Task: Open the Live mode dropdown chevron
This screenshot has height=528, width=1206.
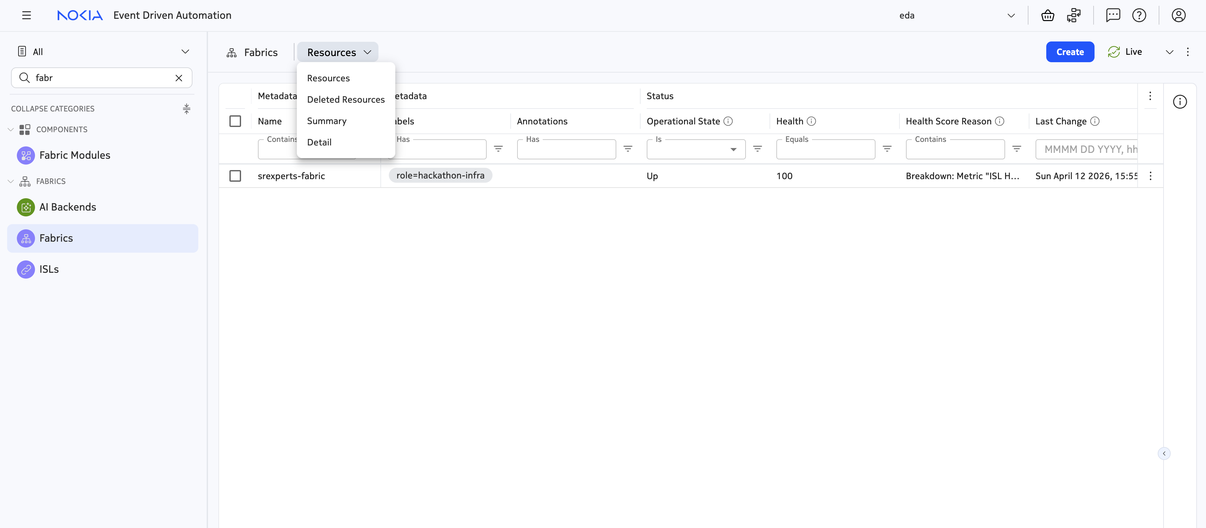Action: (x=1169, y=52)
